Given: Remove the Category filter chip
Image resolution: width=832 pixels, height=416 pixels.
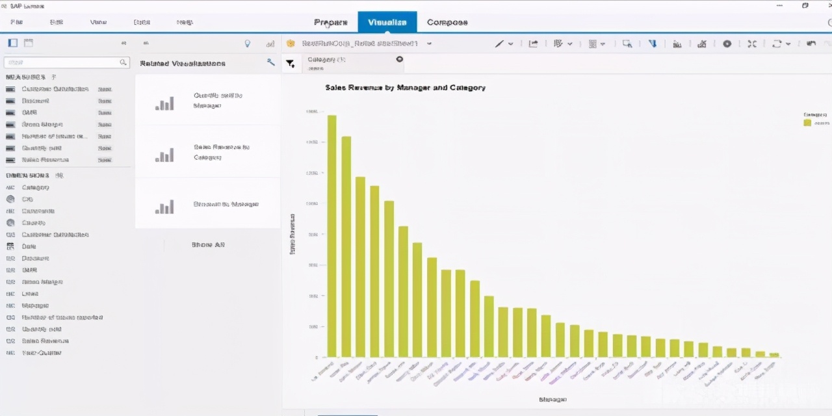Looking at the screenshot, I should [399, 59].
